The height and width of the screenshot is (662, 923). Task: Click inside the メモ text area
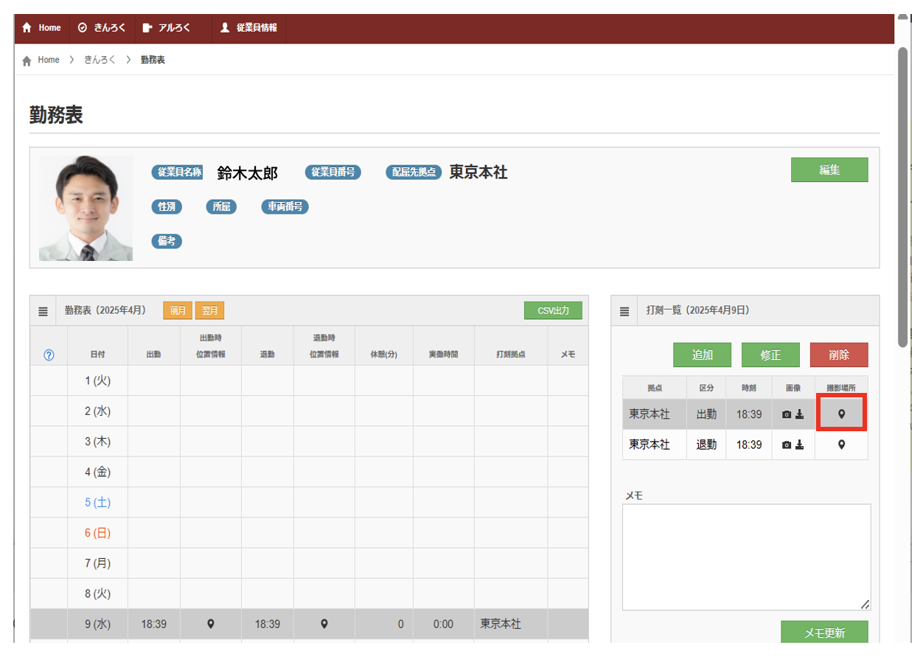coord(746,557)
